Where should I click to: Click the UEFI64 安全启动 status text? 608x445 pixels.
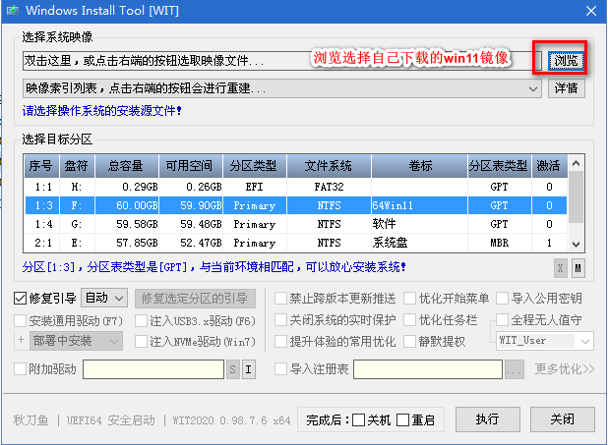111,420
